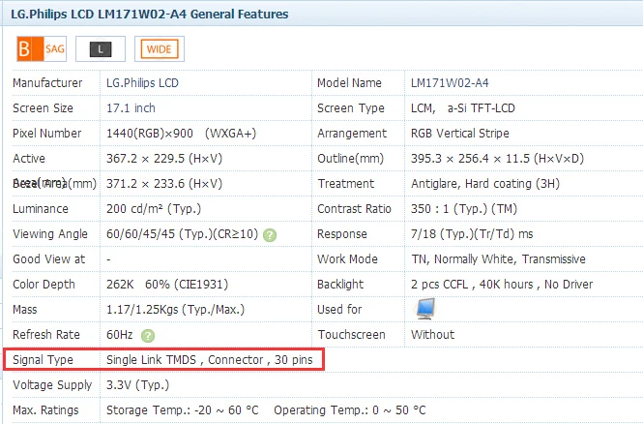Click the 'Touchscreen' row label

(x=351, y=335)
